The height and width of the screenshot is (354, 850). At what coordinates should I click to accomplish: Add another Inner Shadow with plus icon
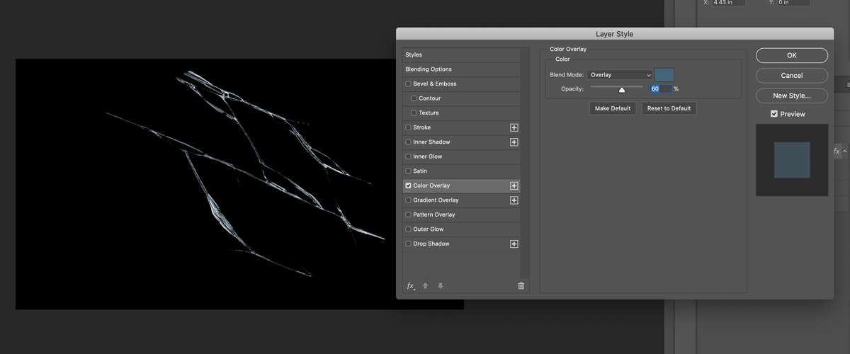point(514,142)
